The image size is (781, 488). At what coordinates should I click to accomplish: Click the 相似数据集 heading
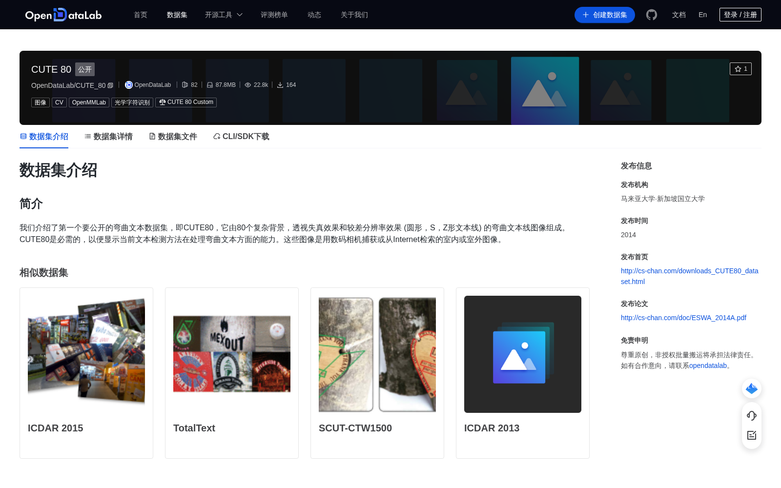[44, 272]
